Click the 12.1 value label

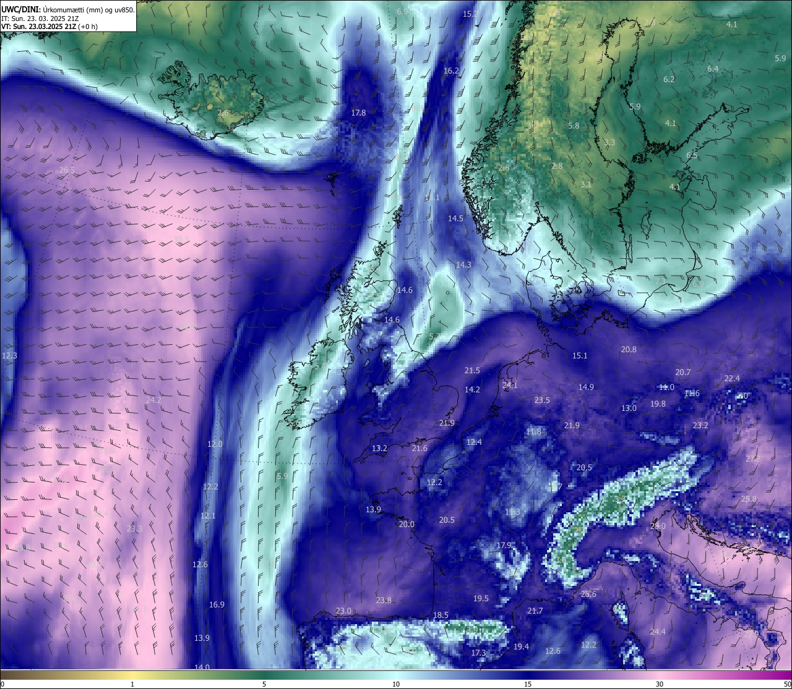208,515
